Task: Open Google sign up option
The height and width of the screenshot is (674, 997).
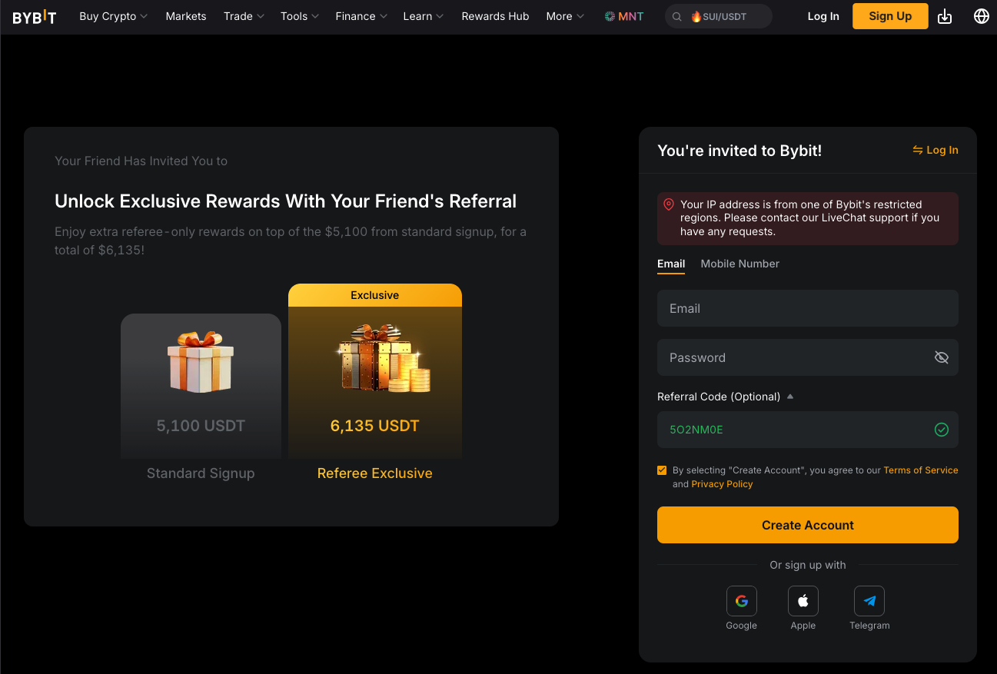Action: pos(740,600)
